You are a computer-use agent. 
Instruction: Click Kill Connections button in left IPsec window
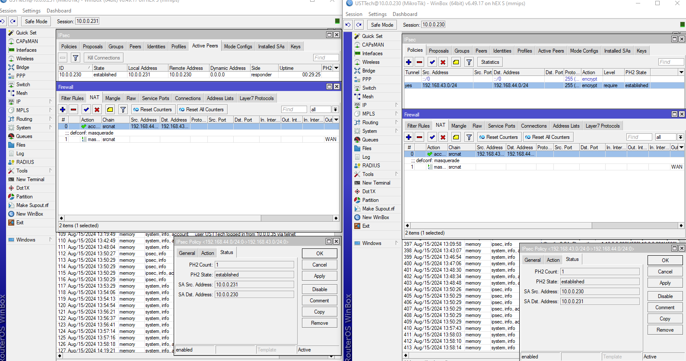pyautogui.click(x=104, y=58)
